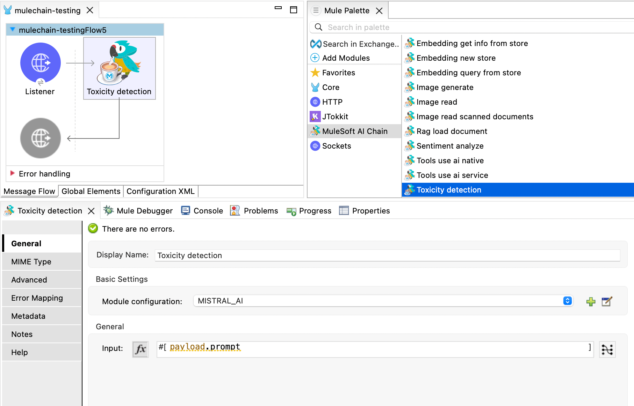Select the MIME Type section

42,262
